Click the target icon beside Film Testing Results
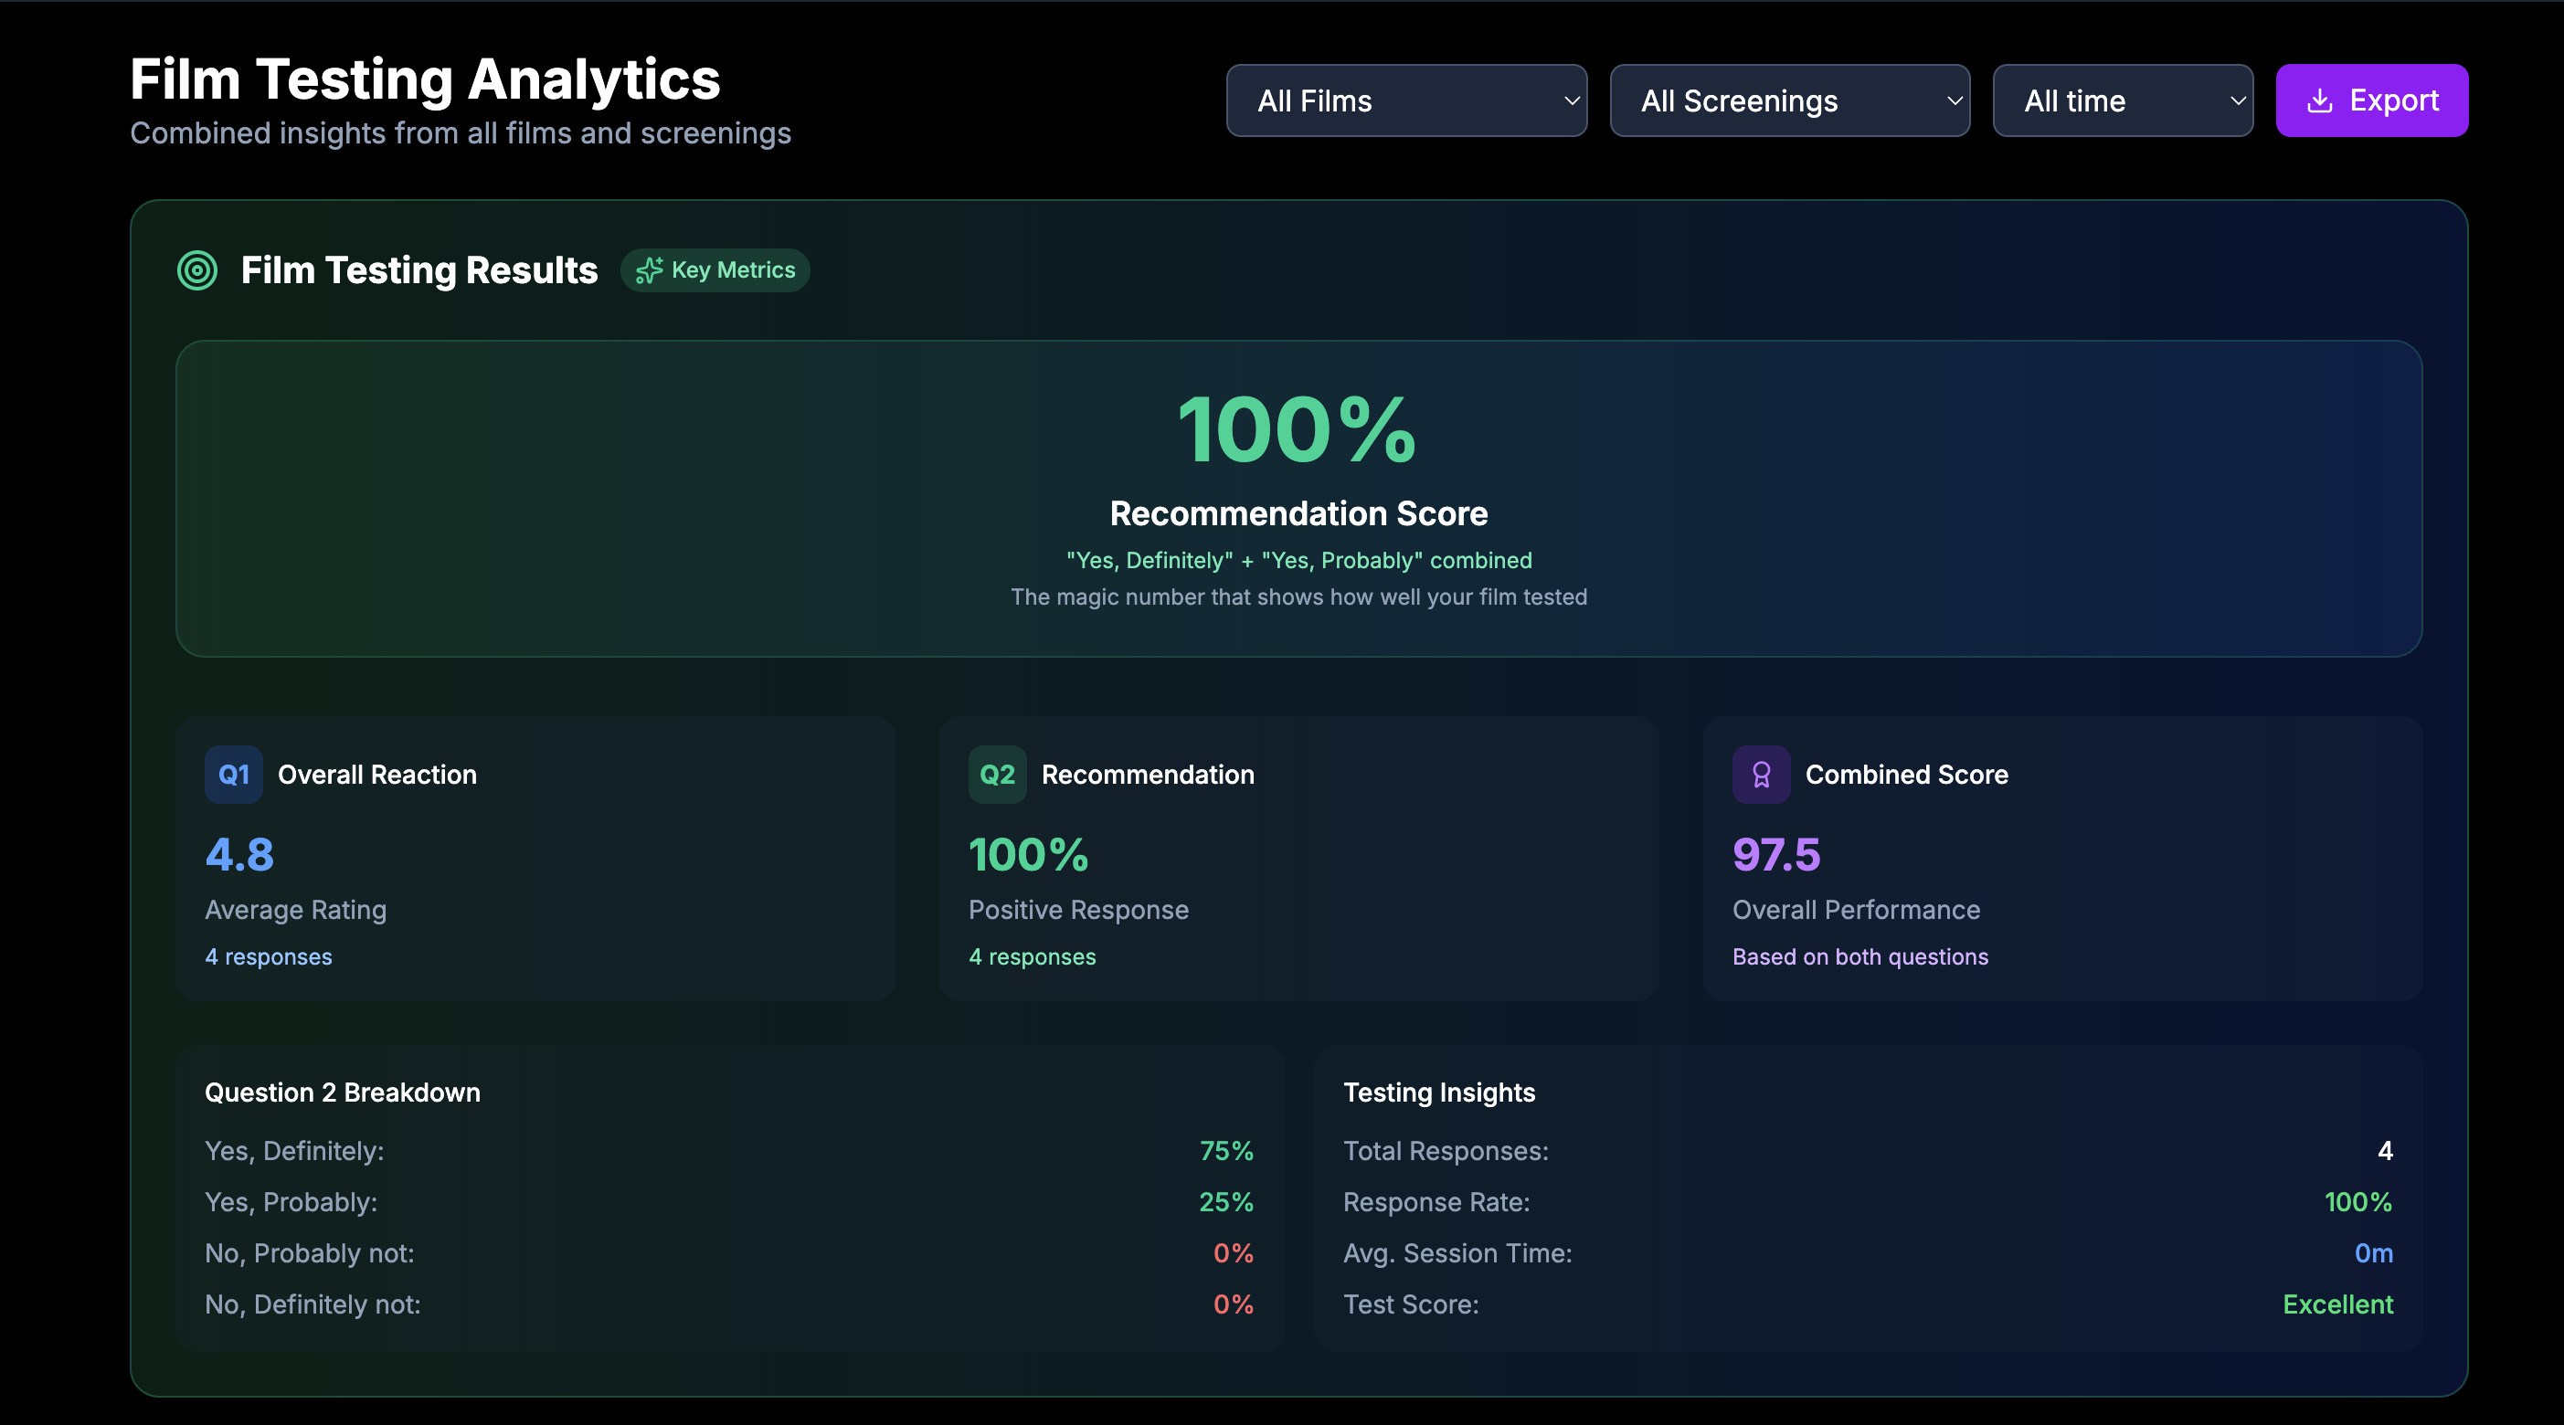This screenshot has width=2564, height=1425. 197,270
